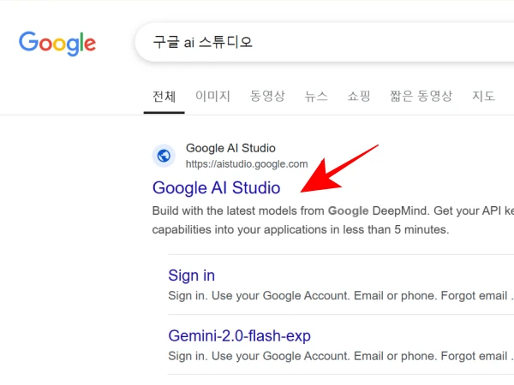Open the Gemini-2.0-flash-exp sitelink
This screenshot has width=514, height=385.
pyautogui.click(x=240, y=336)
